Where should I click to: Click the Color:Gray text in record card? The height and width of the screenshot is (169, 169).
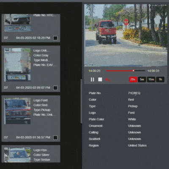tap(41, 55)
